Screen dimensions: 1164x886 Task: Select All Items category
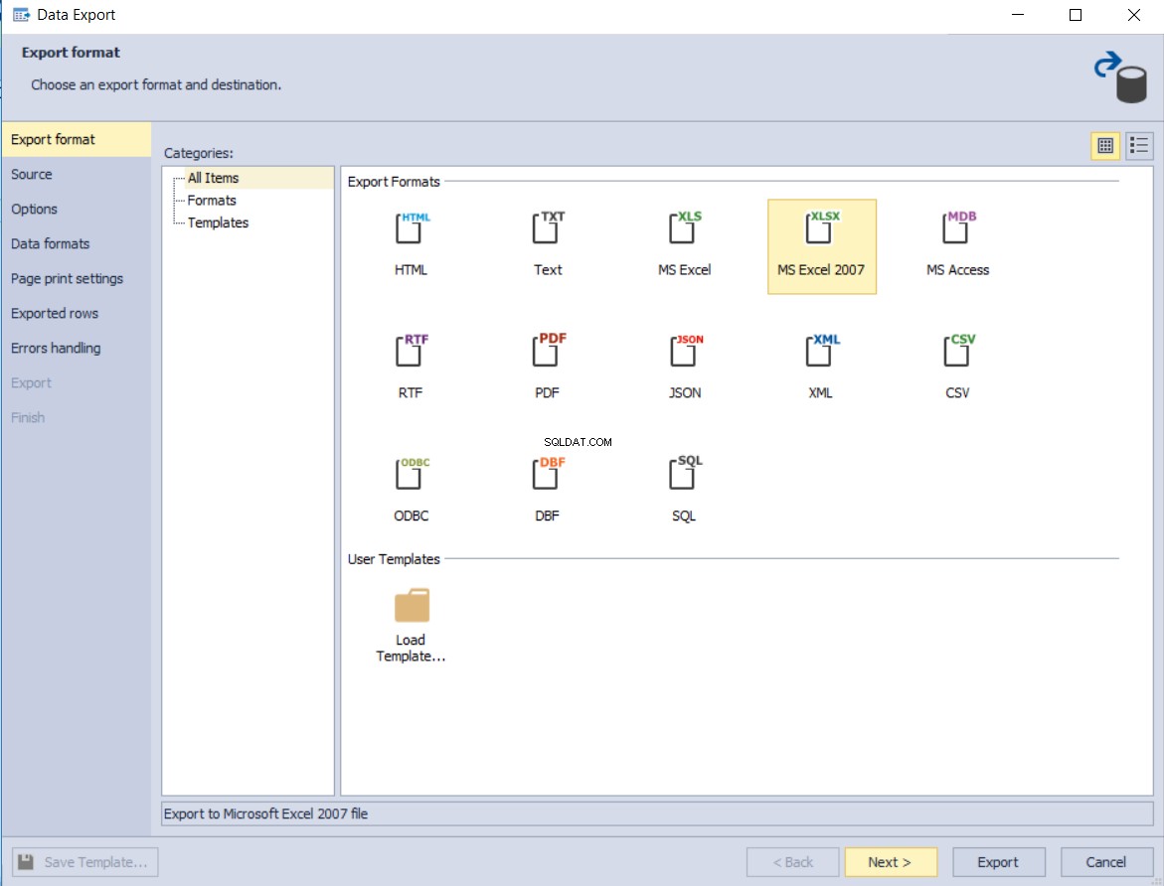[213, 178]
